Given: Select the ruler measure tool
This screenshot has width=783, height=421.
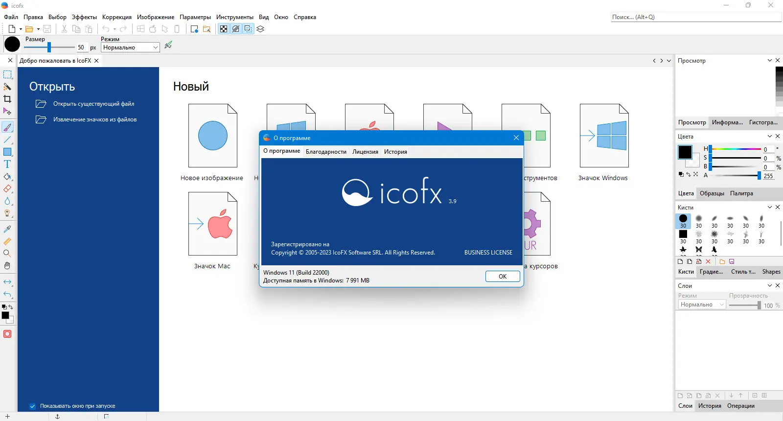Looking at the screenshot, I should tap(7, 241).
